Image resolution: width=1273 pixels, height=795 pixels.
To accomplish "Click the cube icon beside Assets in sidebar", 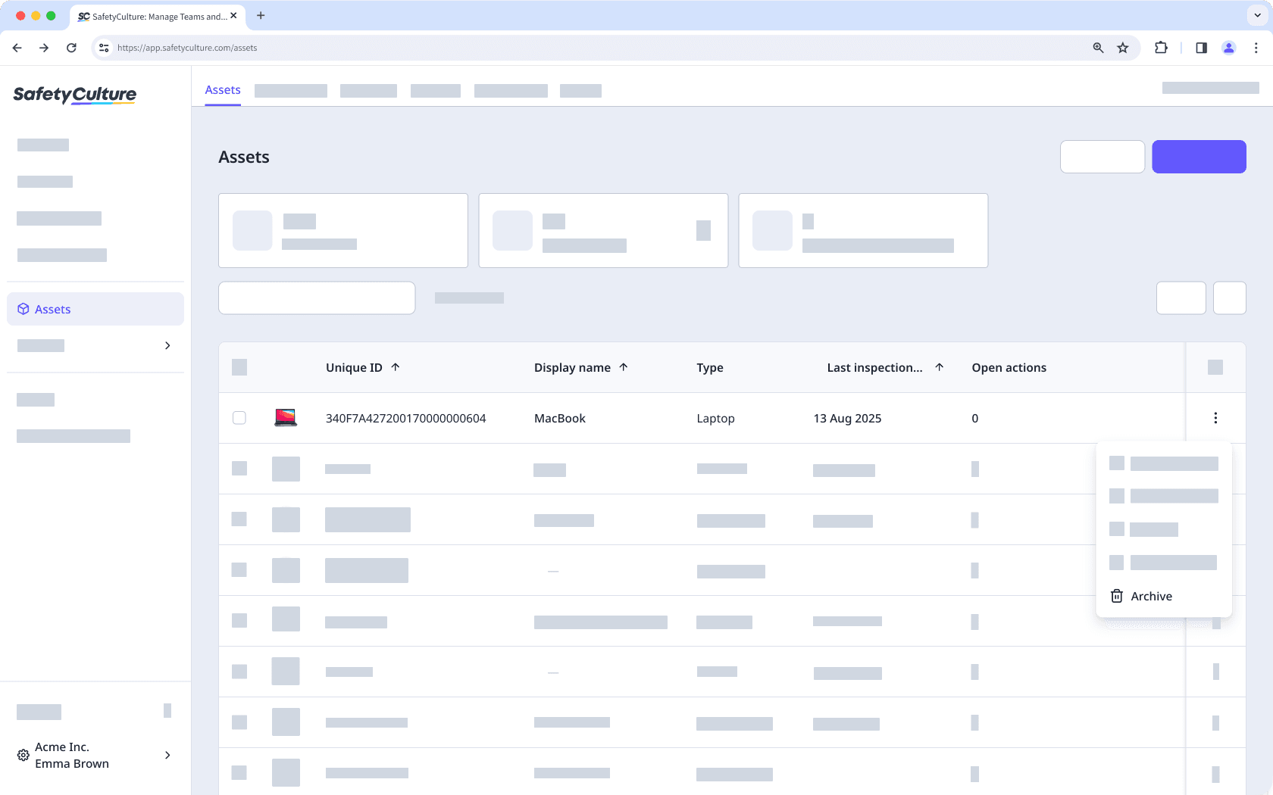I will pyautogui.click(x=23, y=309).
